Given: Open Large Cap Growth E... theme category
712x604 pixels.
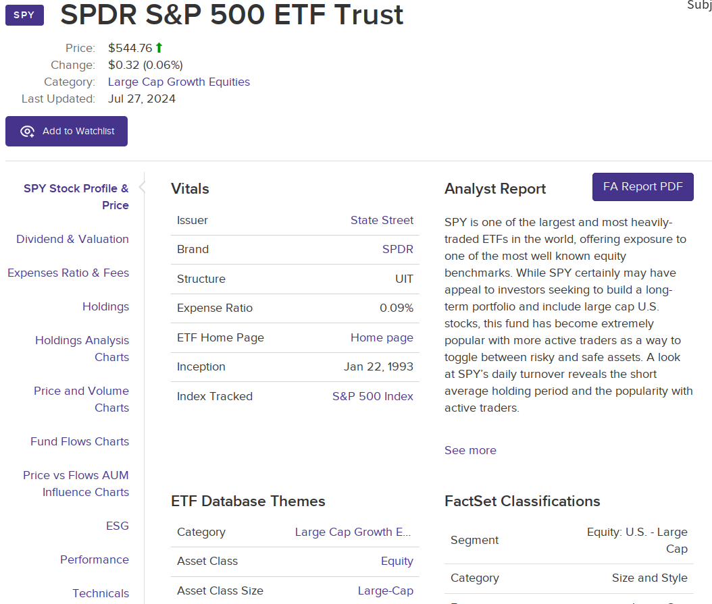Looking at the screenshot, I should (353, 532).
